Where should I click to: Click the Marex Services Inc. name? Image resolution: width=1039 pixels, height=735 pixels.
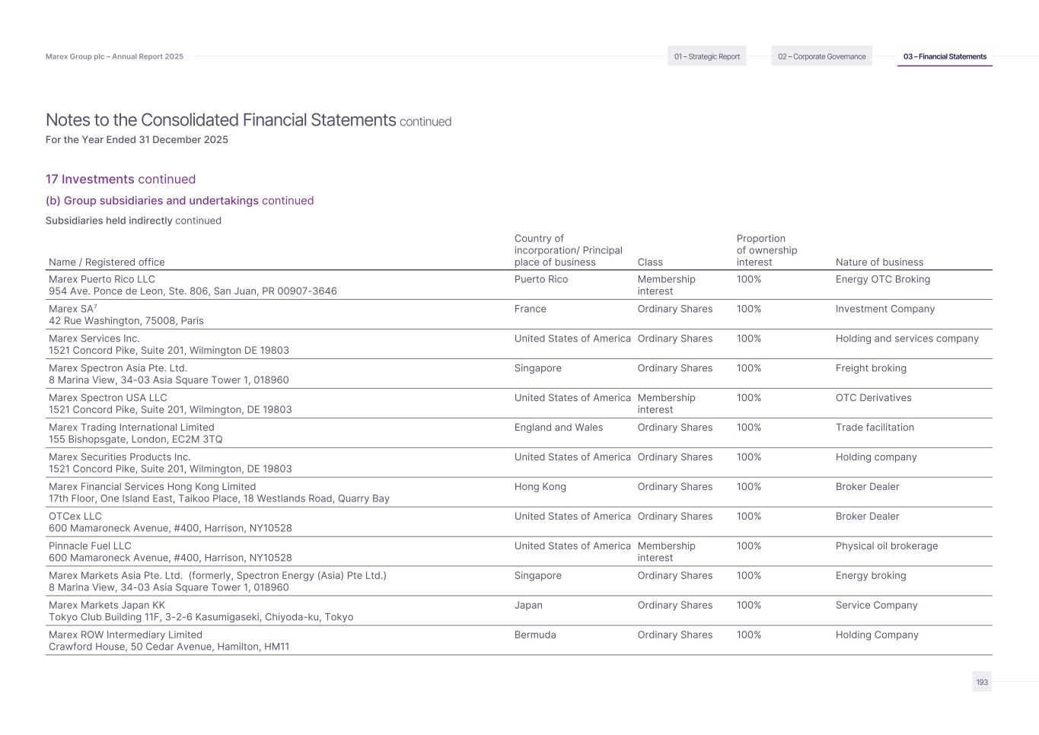(94, 339)
